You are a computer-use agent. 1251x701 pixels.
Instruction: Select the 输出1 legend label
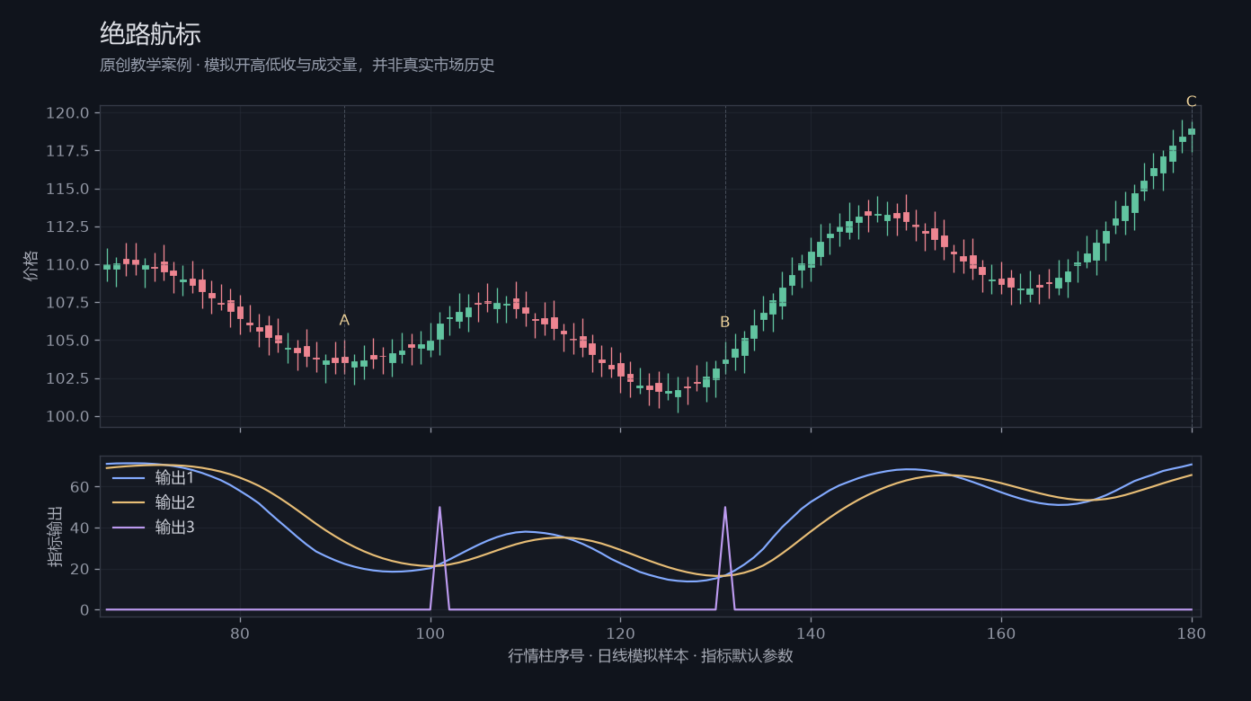click(x=174, y=477)
